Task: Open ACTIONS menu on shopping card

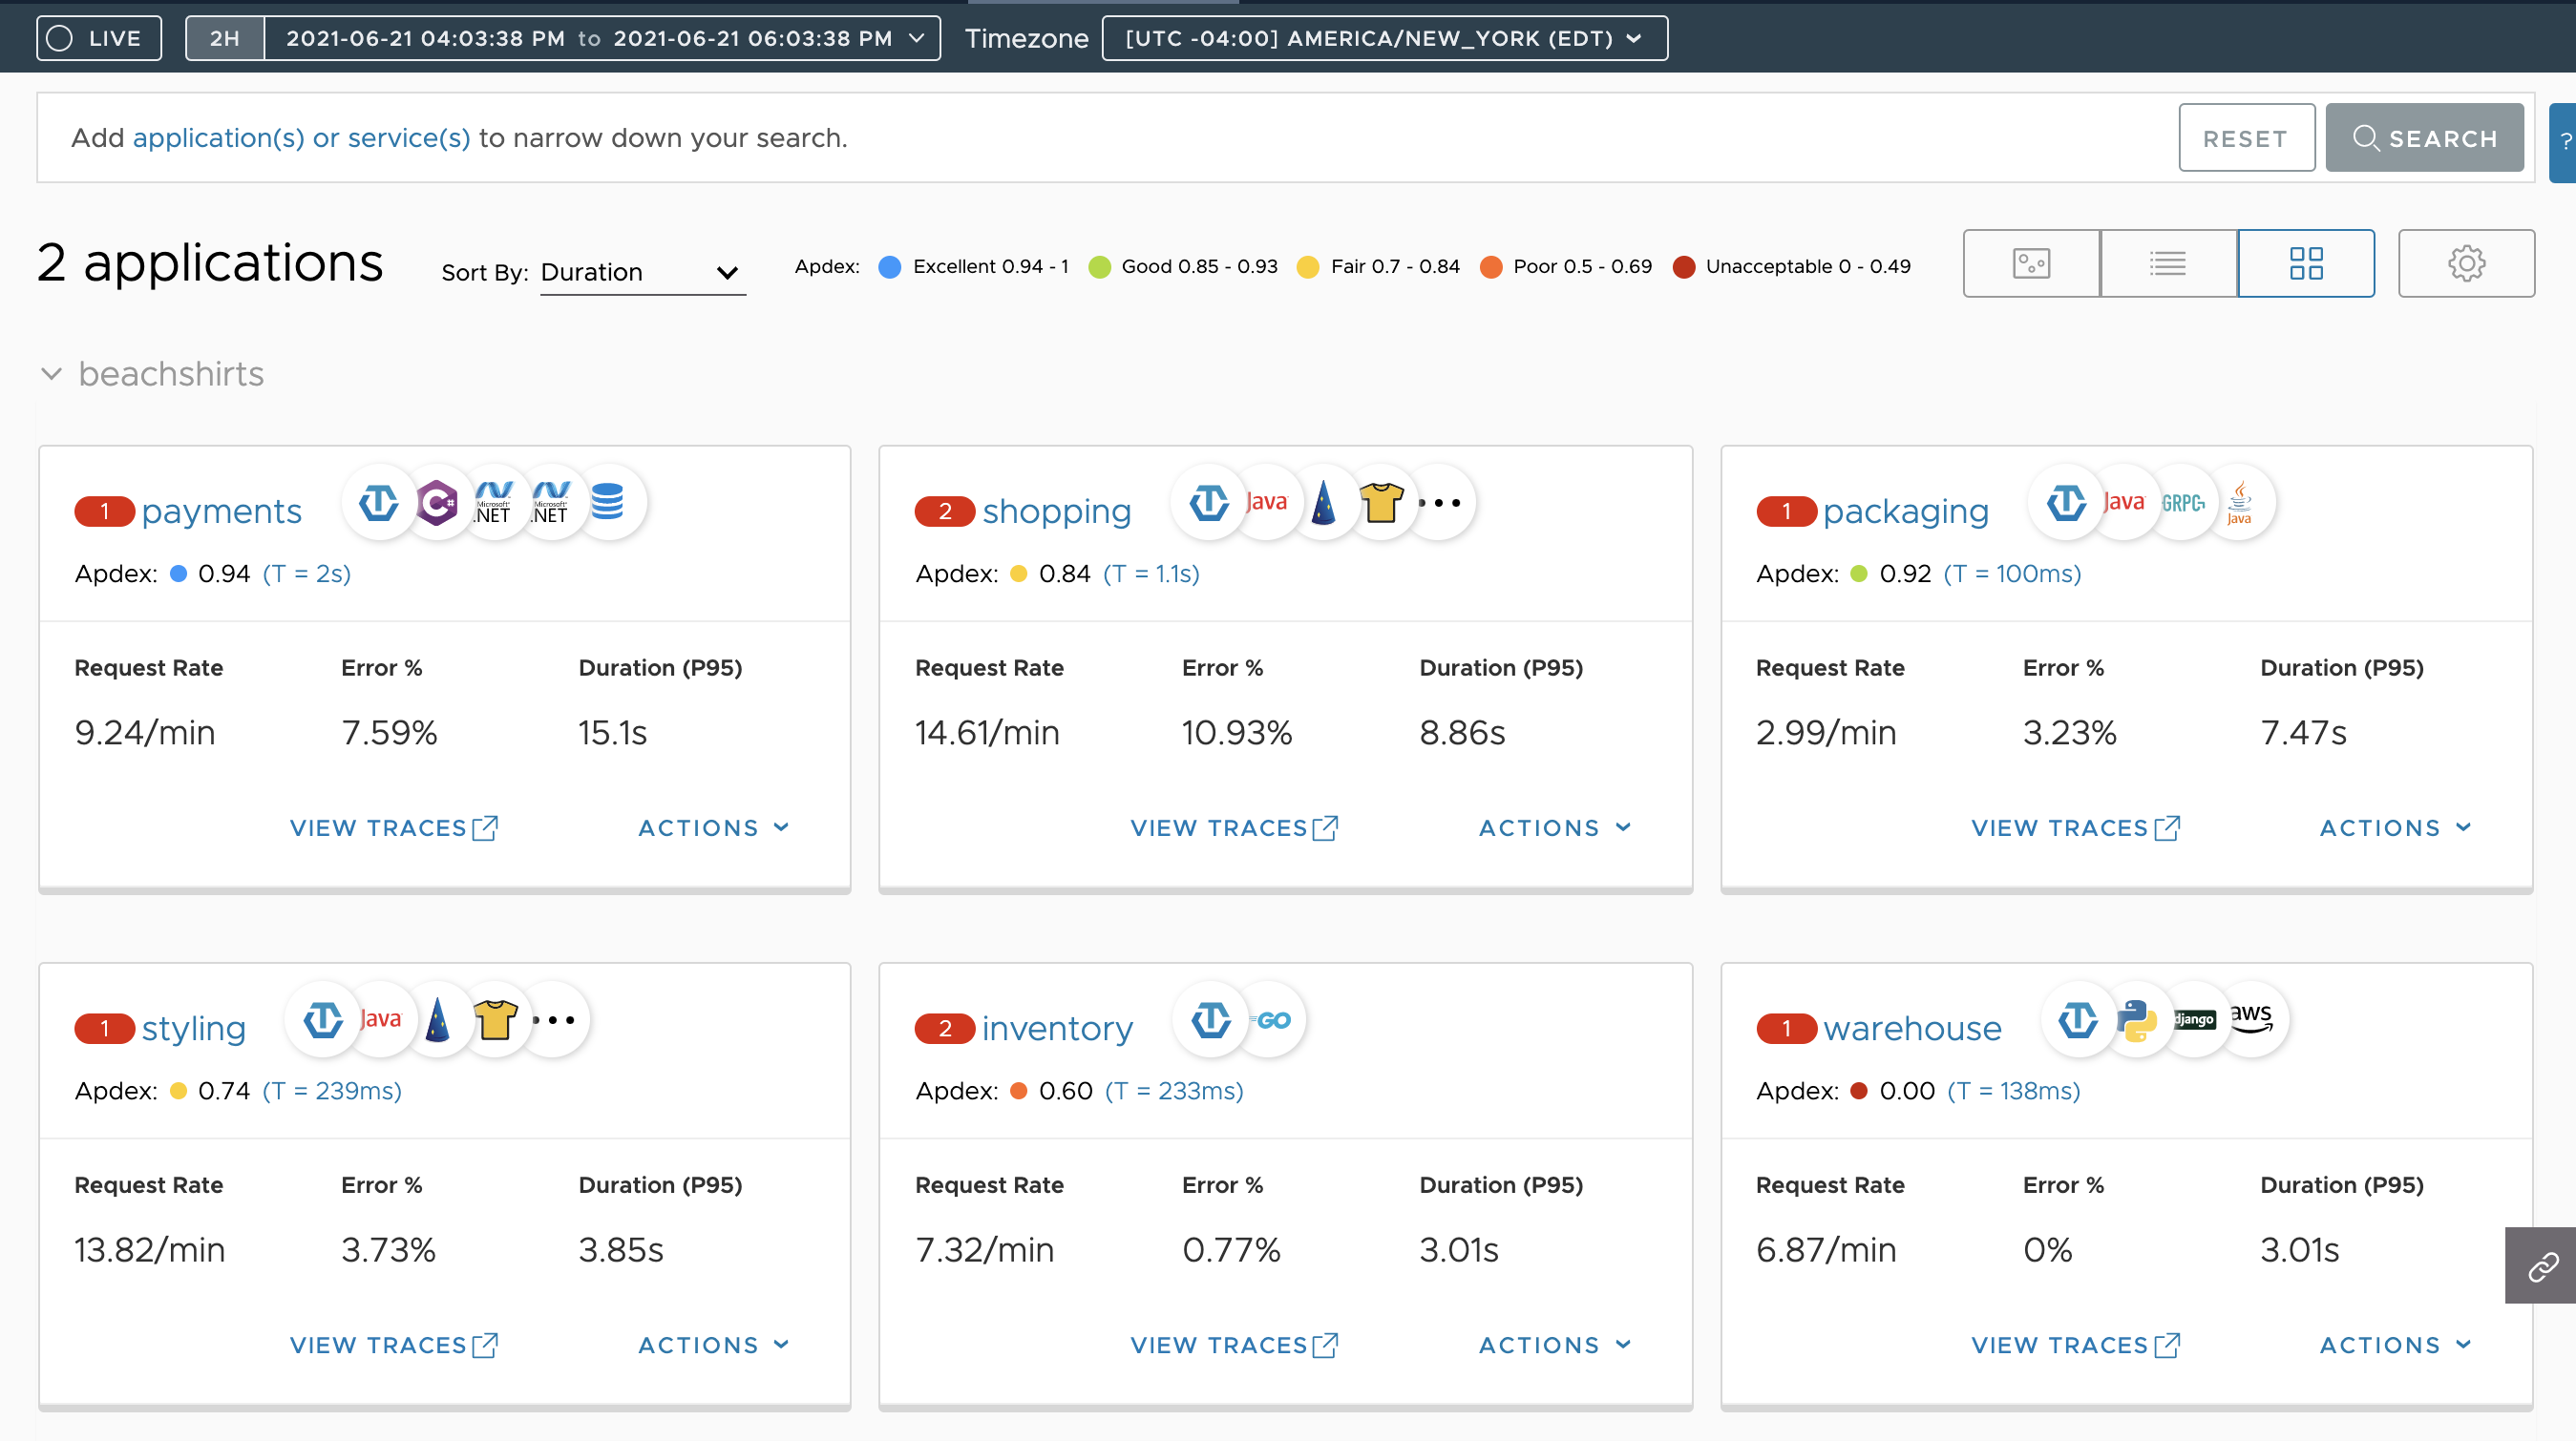Action: 1555,827
